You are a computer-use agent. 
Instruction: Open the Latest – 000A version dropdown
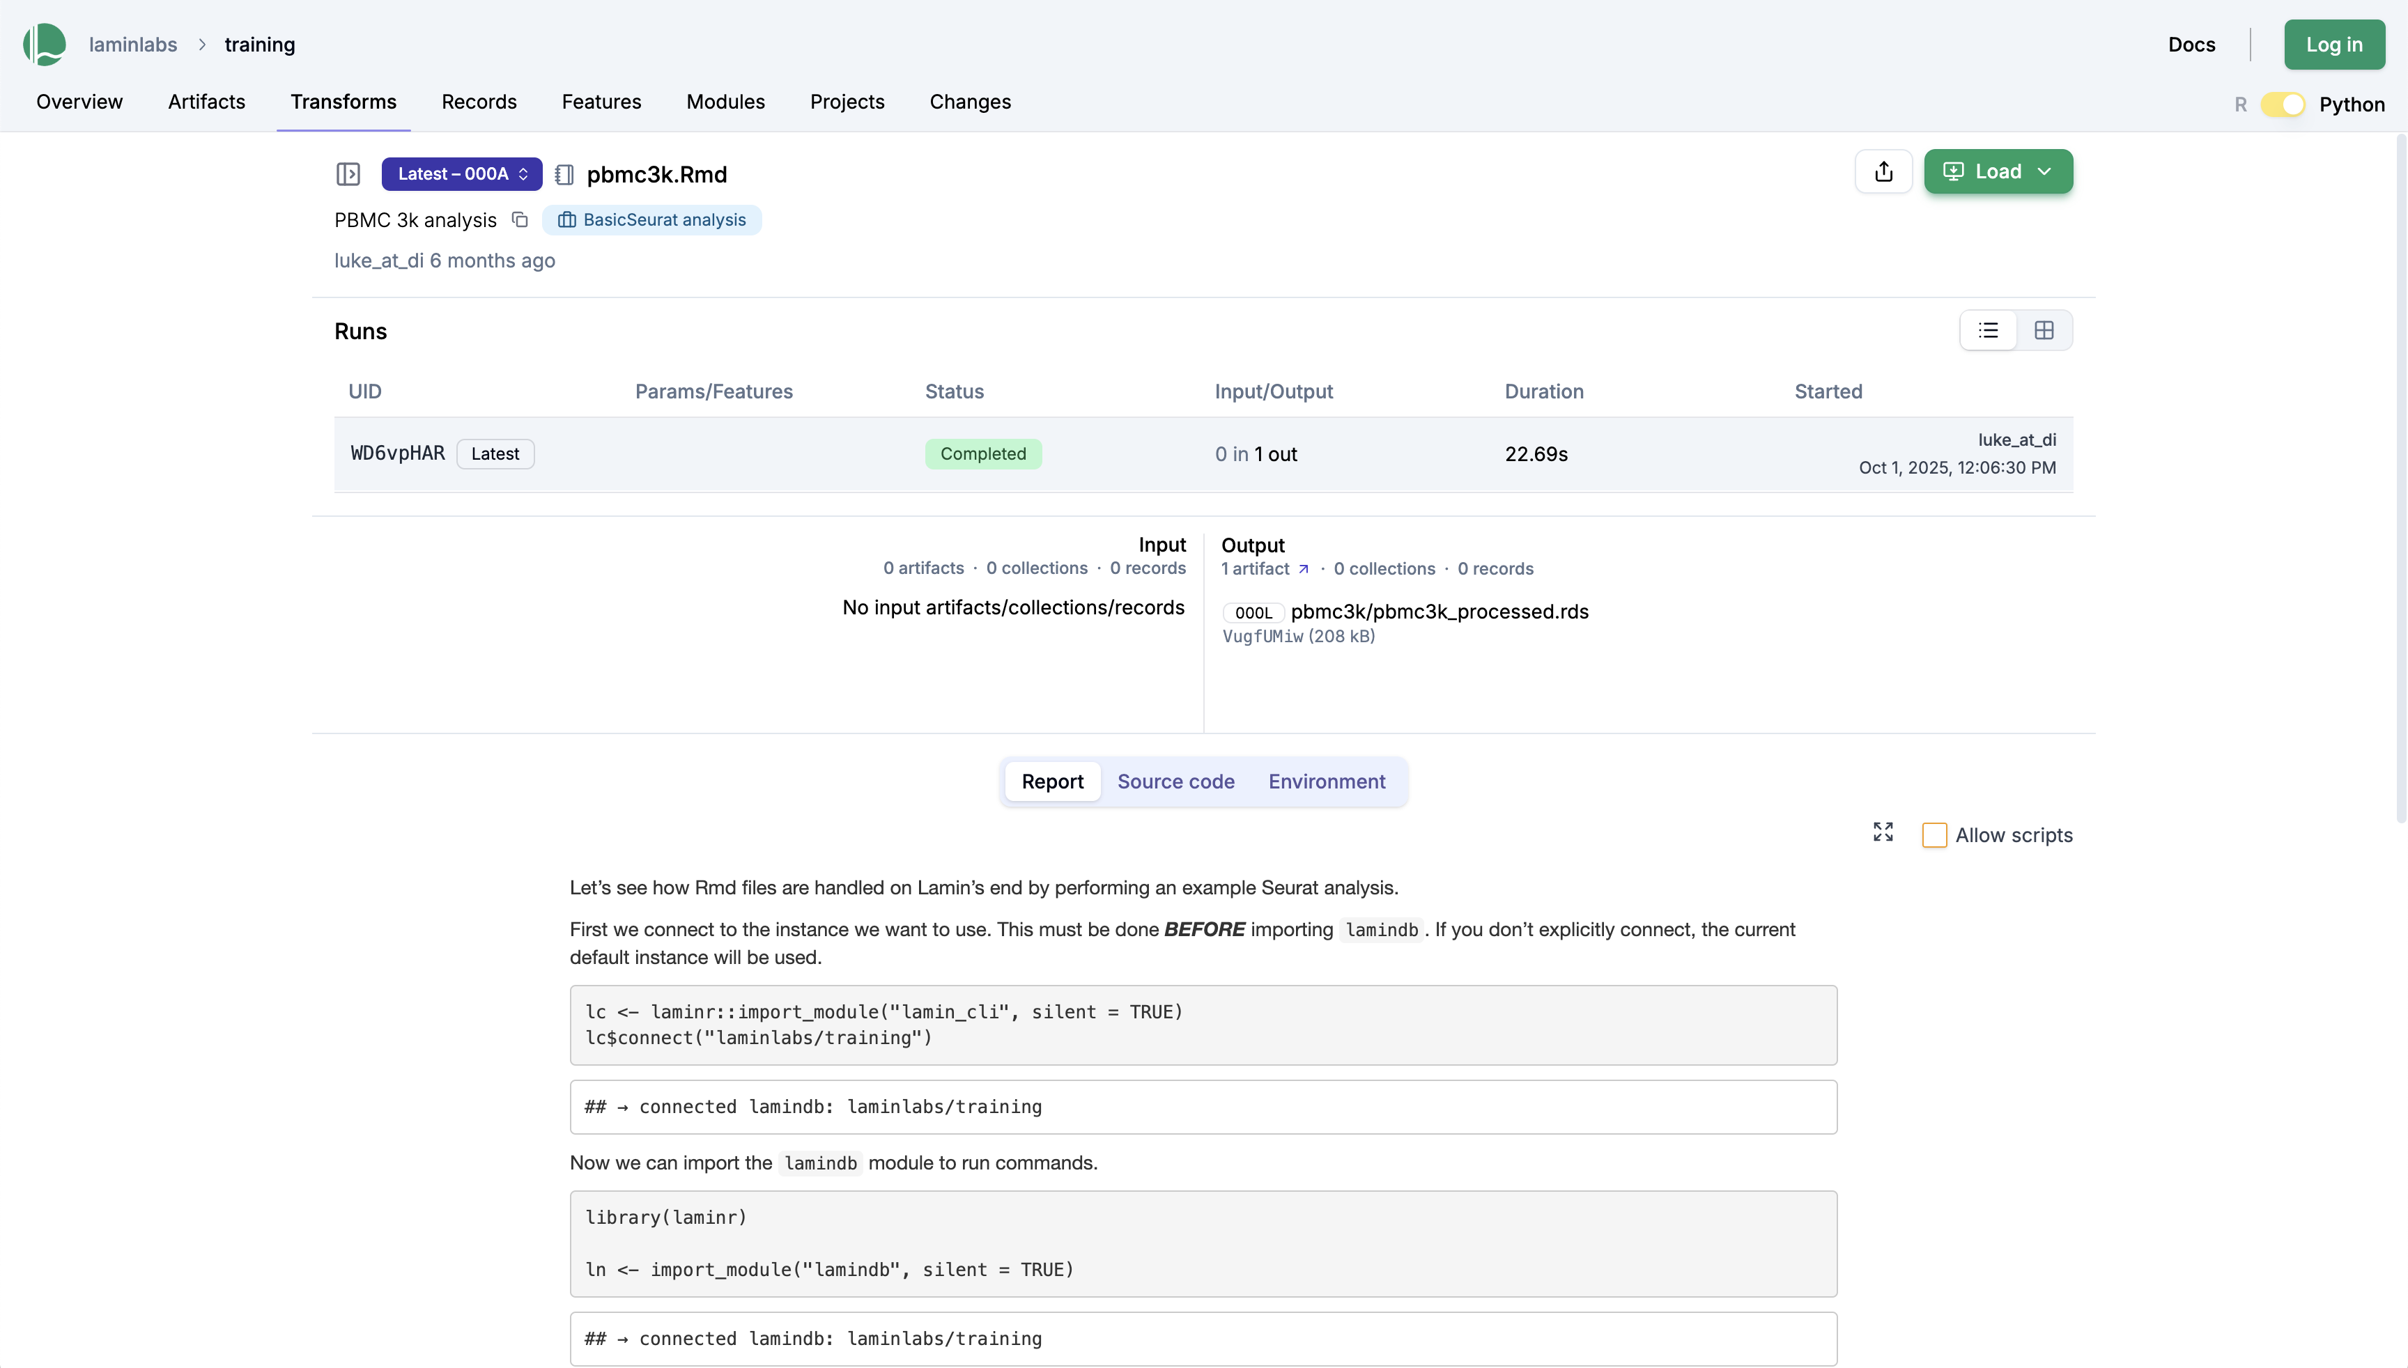[461, 174]
